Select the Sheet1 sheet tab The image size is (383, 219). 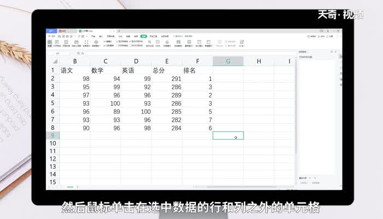[x=70, y=187]
